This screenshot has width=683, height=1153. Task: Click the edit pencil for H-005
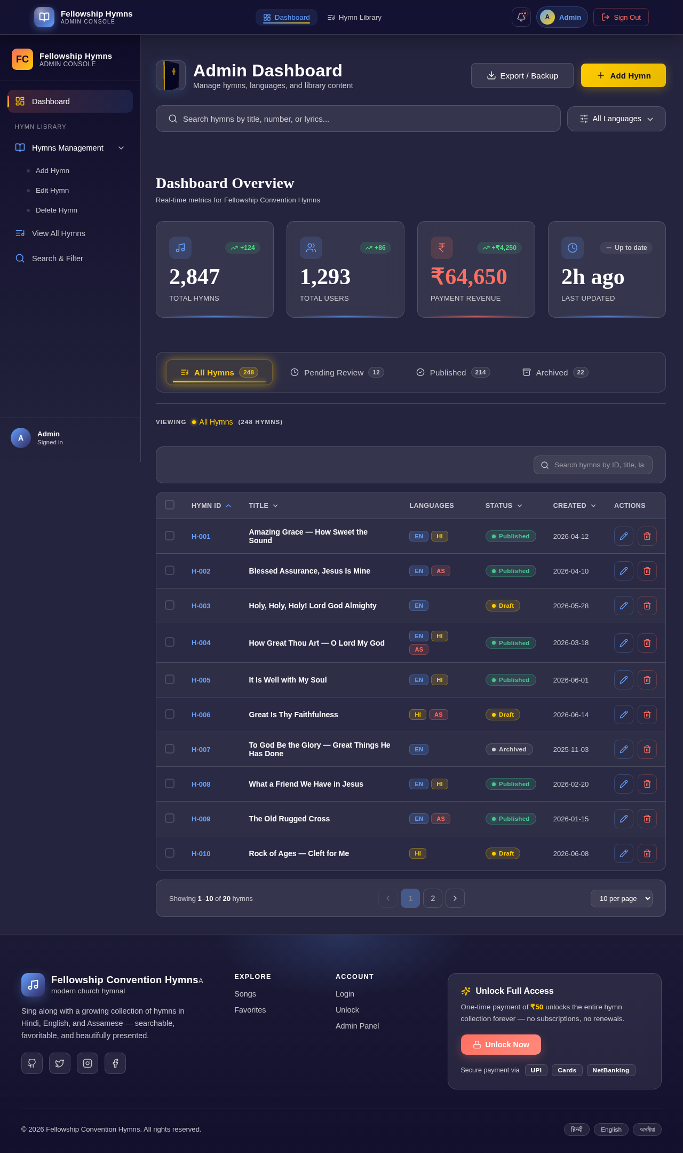624,680
